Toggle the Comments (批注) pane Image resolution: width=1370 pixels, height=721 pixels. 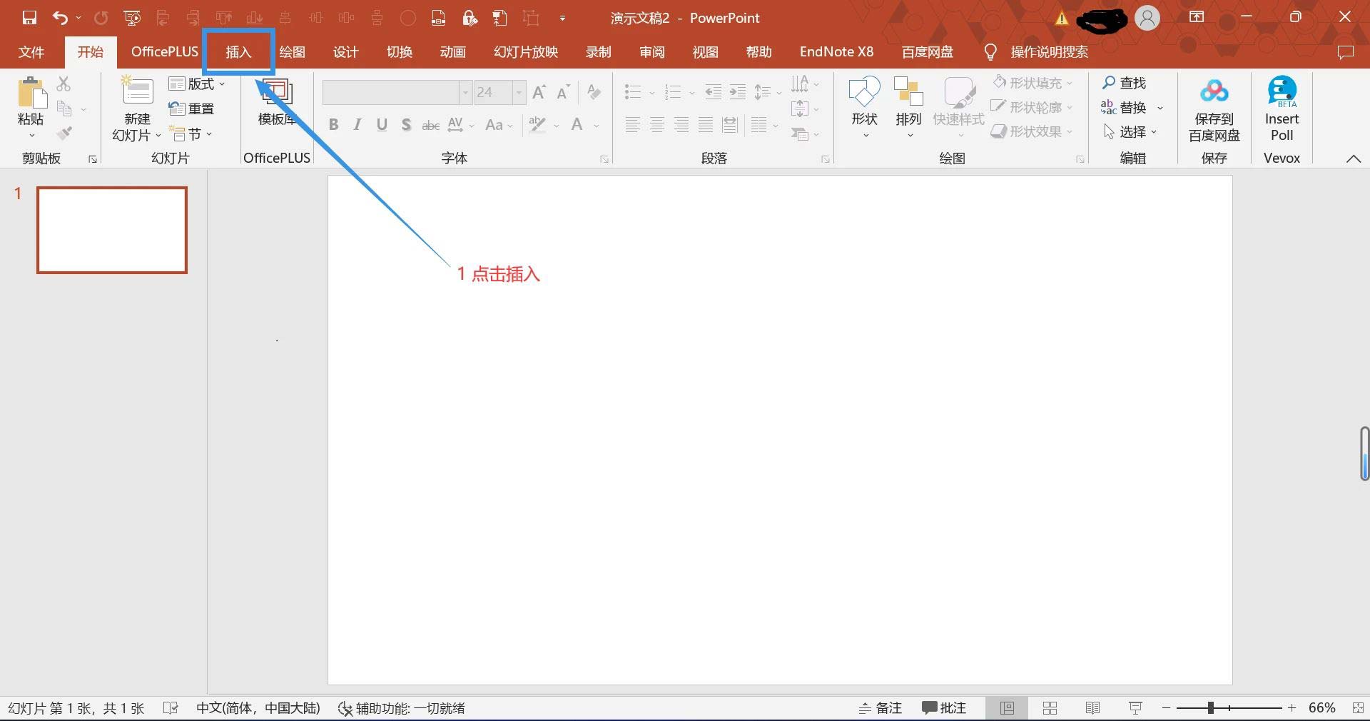[x=943, y=708]
